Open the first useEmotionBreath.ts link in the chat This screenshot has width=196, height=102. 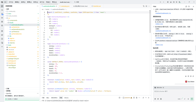click(163, 13)
